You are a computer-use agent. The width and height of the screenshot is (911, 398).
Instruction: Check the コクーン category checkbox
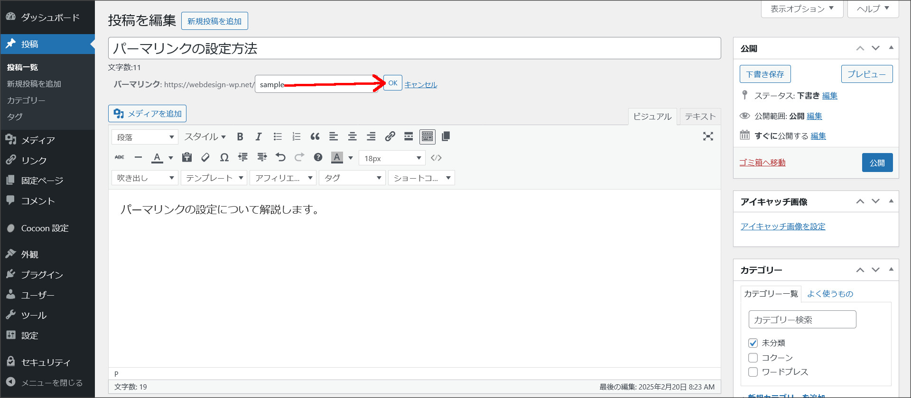tap(753, 358)
